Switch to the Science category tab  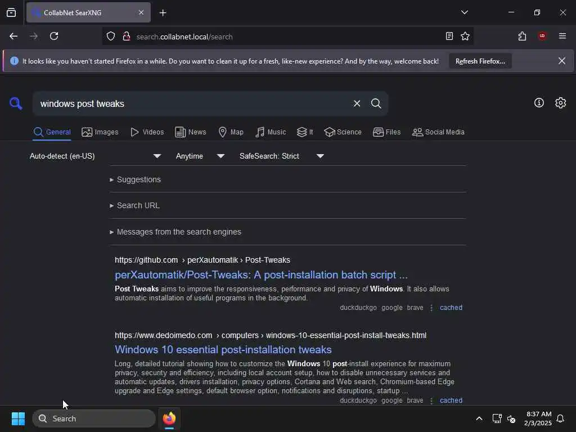pyautogui.click(x=343, y=132)
